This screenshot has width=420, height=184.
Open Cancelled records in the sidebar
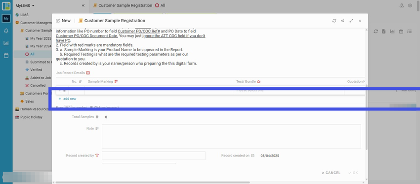[36, 85]
